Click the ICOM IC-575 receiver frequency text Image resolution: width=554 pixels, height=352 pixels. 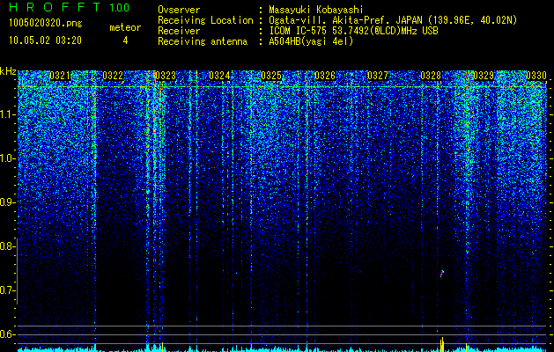click(353, 31)
